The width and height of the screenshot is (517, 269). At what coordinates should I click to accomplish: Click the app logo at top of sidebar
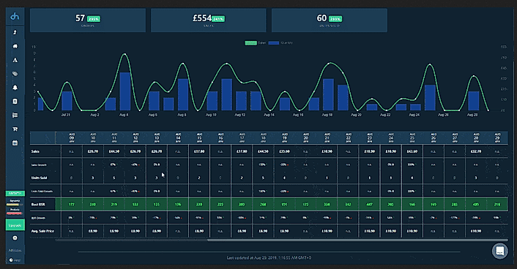tap(15, 16)
